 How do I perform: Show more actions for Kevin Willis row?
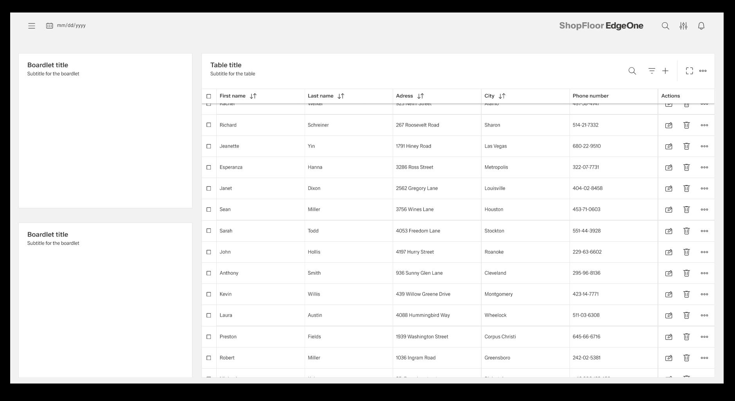coord(704,294)
